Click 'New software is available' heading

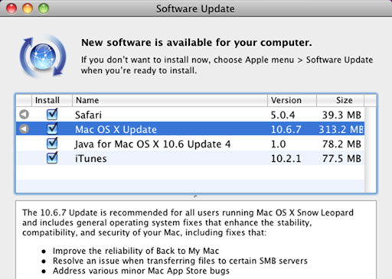coord(197,43)
